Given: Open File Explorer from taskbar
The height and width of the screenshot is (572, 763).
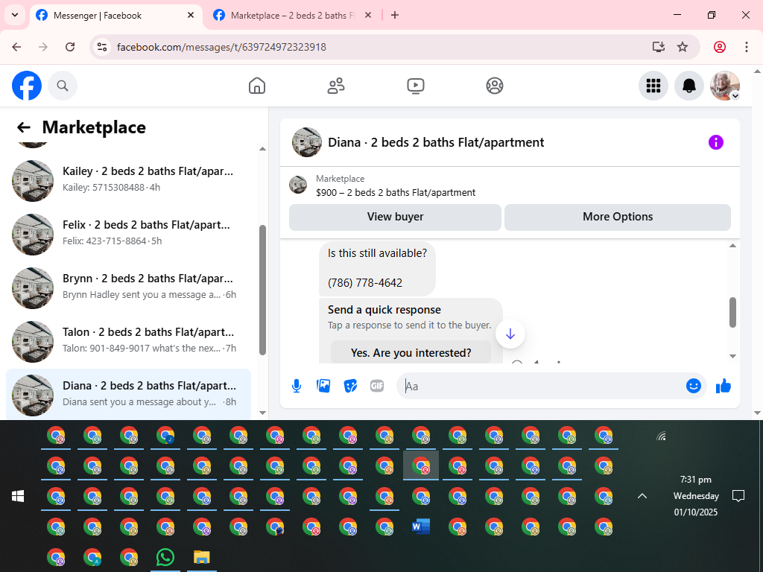Looking at the screenshot, I should (x=201, y=557).
